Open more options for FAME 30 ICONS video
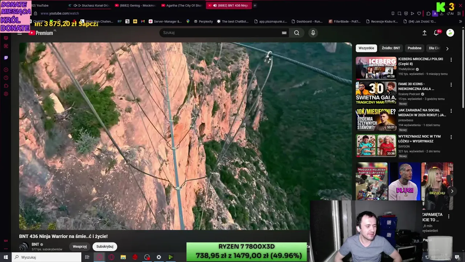 pyautogui.click(x=451, y=85)
